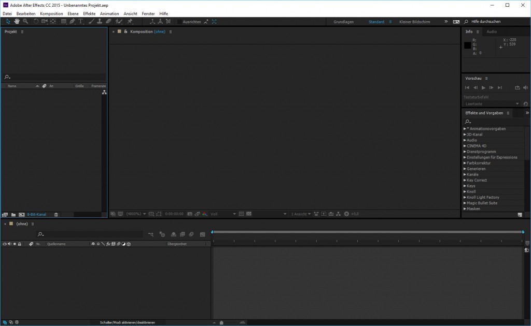Select the Zoom magnifier tool

(25, 22)
